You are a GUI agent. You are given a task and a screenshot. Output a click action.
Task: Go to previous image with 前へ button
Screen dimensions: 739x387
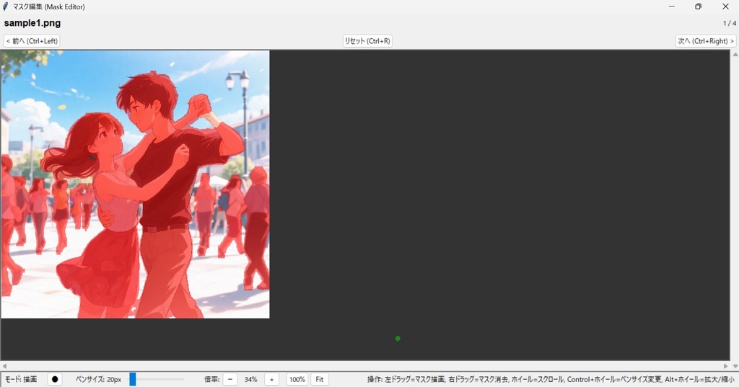(x=32, y=41)
